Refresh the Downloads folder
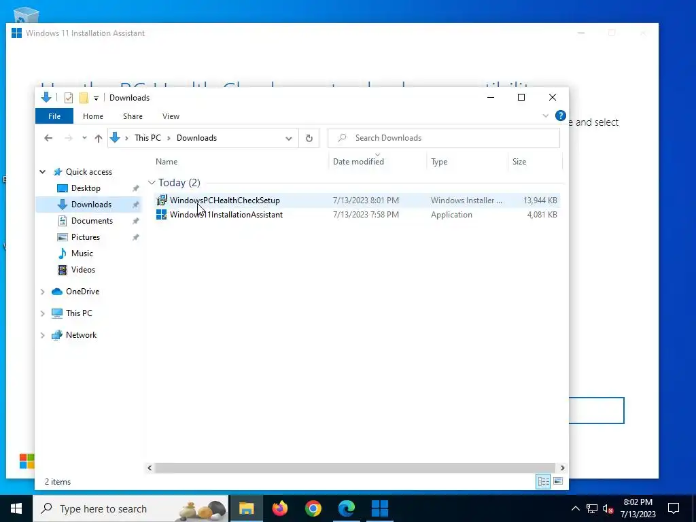 pyautogui.click(x=309, y=139)
